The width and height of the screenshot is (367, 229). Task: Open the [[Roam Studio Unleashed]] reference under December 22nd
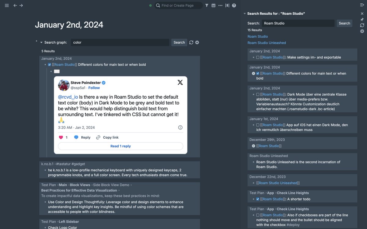point(278,183)
